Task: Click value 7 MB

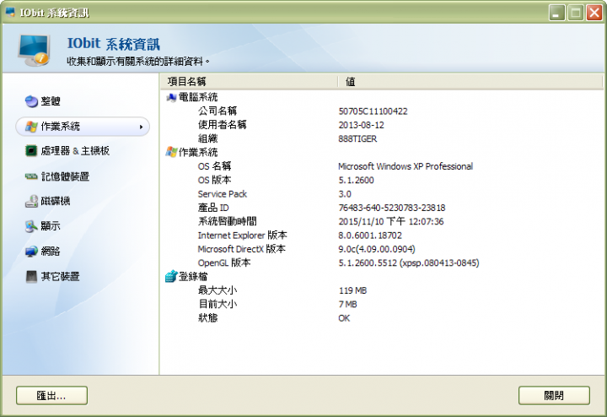Action: tap(347, 304)
